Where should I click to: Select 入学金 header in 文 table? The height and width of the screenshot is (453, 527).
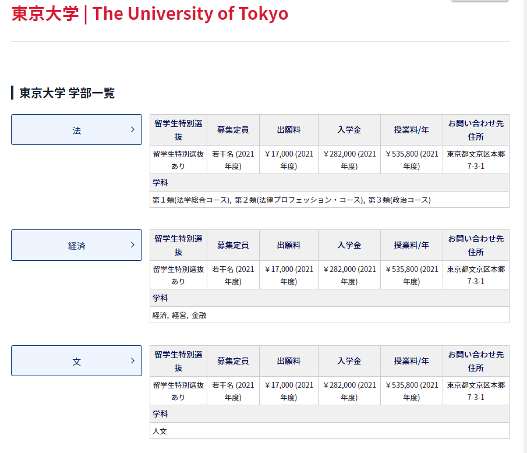(x=349, y=361)
